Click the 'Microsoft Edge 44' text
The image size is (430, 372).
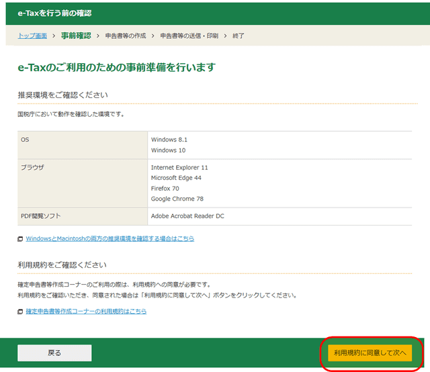tap(176, 178)
